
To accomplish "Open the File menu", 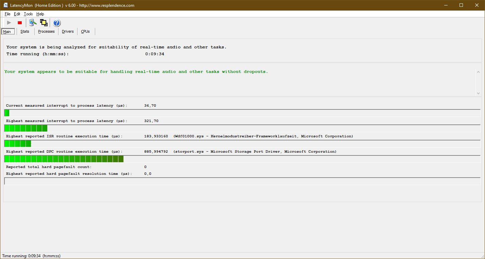I will tap(7, 14).
